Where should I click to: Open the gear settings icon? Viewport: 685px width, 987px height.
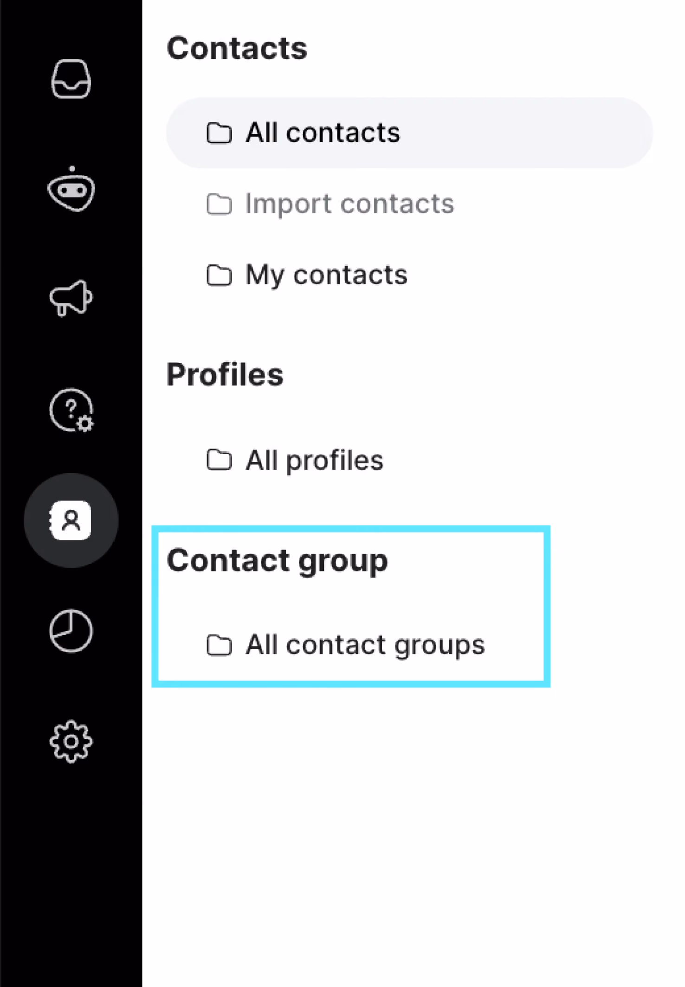pos(71,742)
